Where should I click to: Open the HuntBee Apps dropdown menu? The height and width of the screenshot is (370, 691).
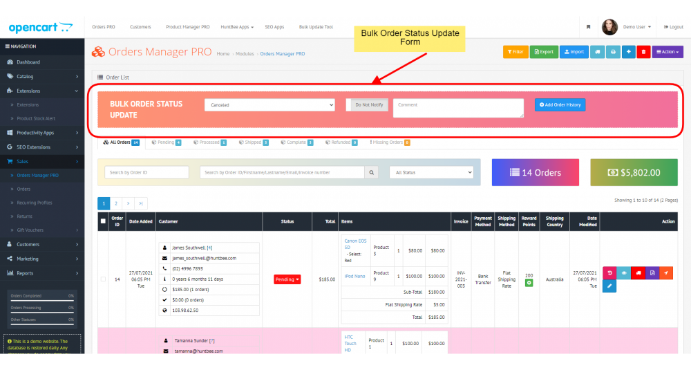pyautogui.click(x=237, y=27)
